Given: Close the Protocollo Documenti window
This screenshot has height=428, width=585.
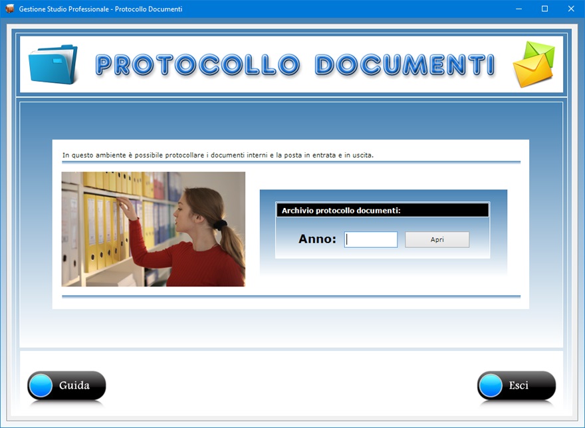Looking at the screenshot, I should coord(571,9).
